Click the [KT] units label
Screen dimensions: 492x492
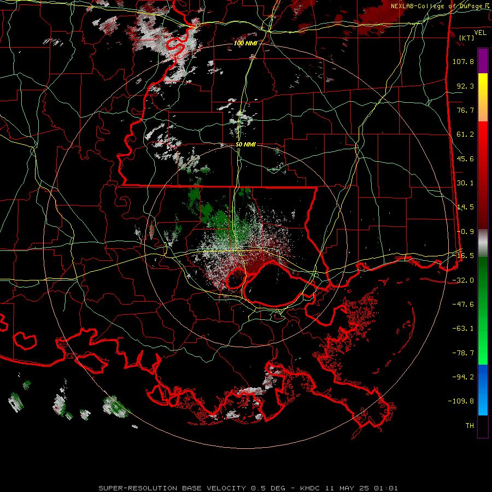click(466, 38)
